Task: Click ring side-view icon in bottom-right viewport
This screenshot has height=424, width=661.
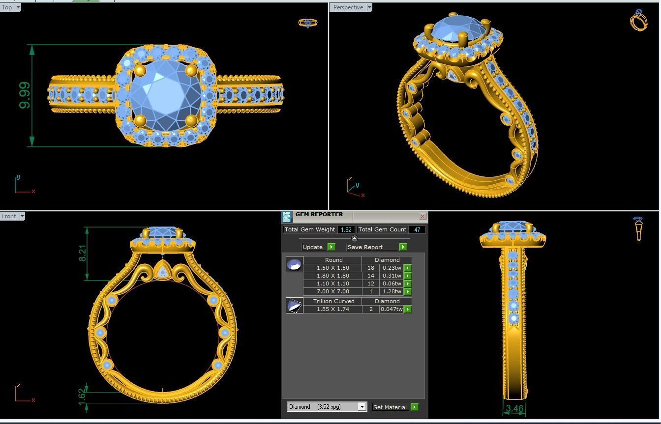Action: 638,229
